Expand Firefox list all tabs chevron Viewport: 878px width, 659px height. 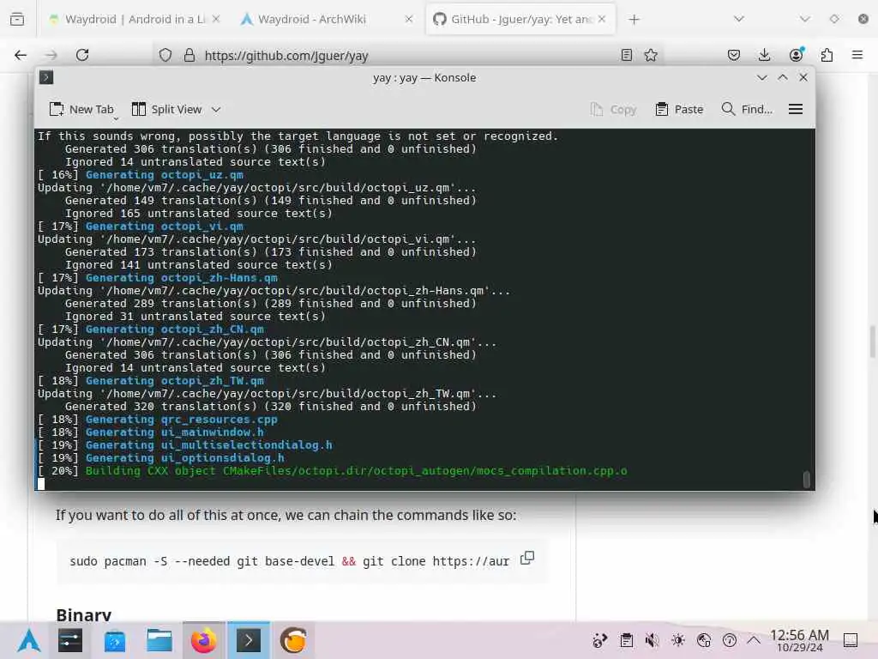click(739, 19)
